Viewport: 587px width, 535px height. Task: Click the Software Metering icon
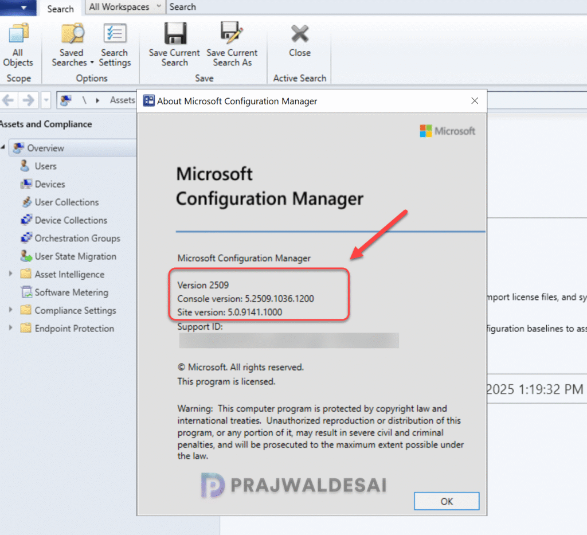coord(26,292)
